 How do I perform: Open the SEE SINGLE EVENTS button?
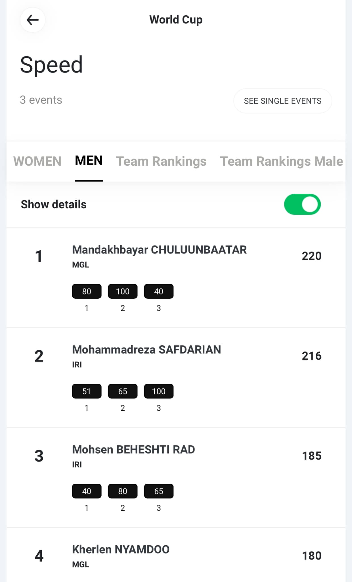(x=282, y=101)
